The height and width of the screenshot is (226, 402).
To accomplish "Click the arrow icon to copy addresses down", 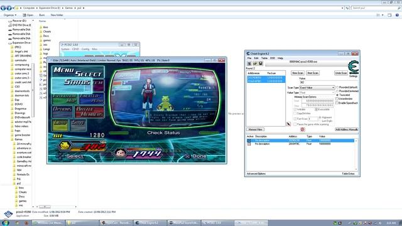I will click(288, 124).
